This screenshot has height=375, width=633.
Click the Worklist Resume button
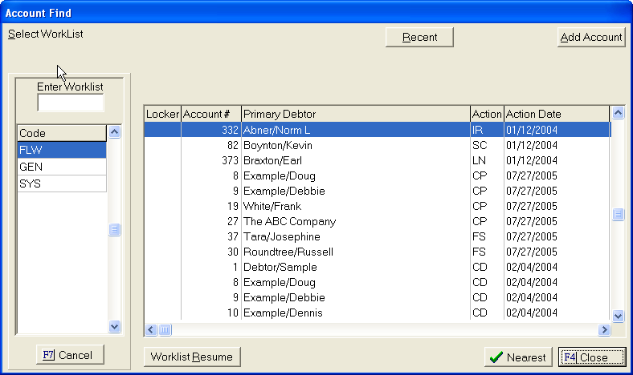point(191,357)
